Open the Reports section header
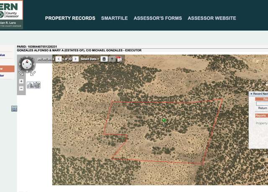The height and width of the screenshot is (192, 268). pyautogui.click(x=261, y=116)
